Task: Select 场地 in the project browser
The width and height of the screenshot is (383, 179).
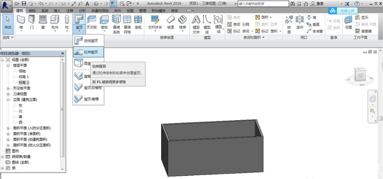Action: pyautogui.click(x=22, y=71)
